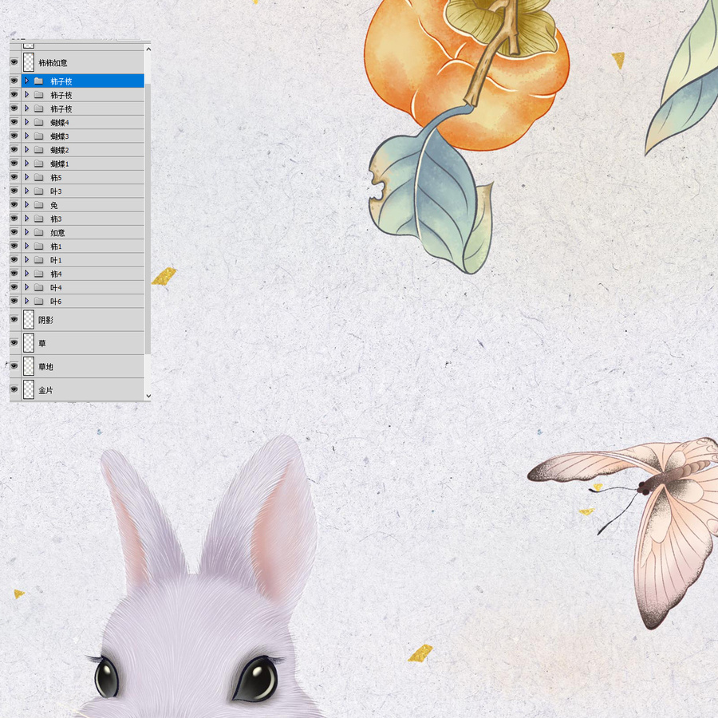Expand the 蝴蝶4 group triangle

coord(26,122)
